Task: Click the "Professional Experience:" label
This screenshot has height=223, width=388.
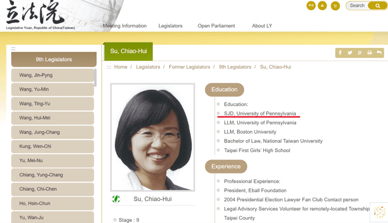Action: (252, 181)
